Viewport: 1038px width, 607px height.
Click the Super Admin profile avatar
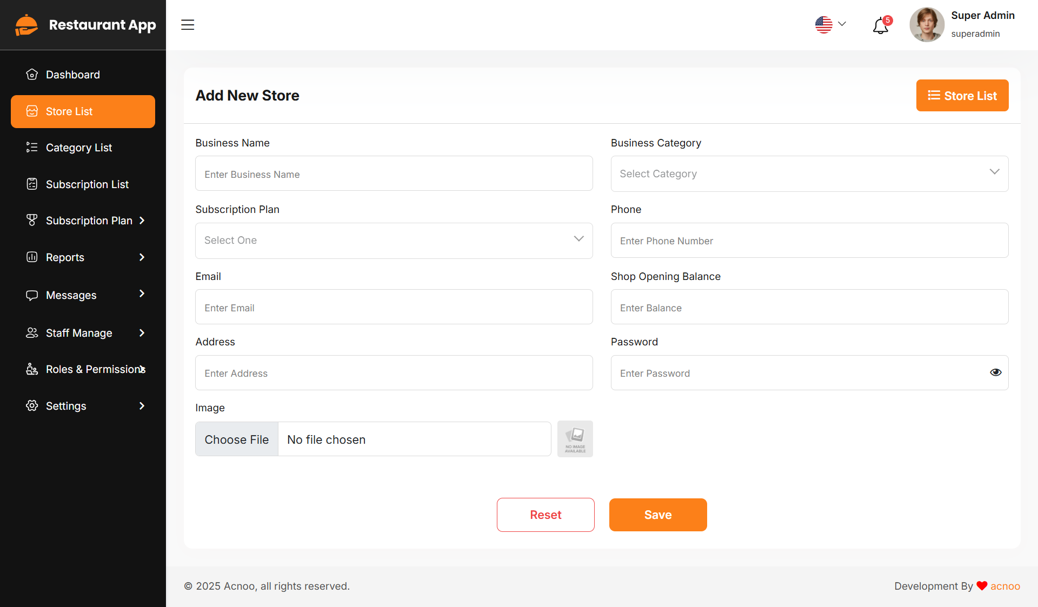coord(927,24)
